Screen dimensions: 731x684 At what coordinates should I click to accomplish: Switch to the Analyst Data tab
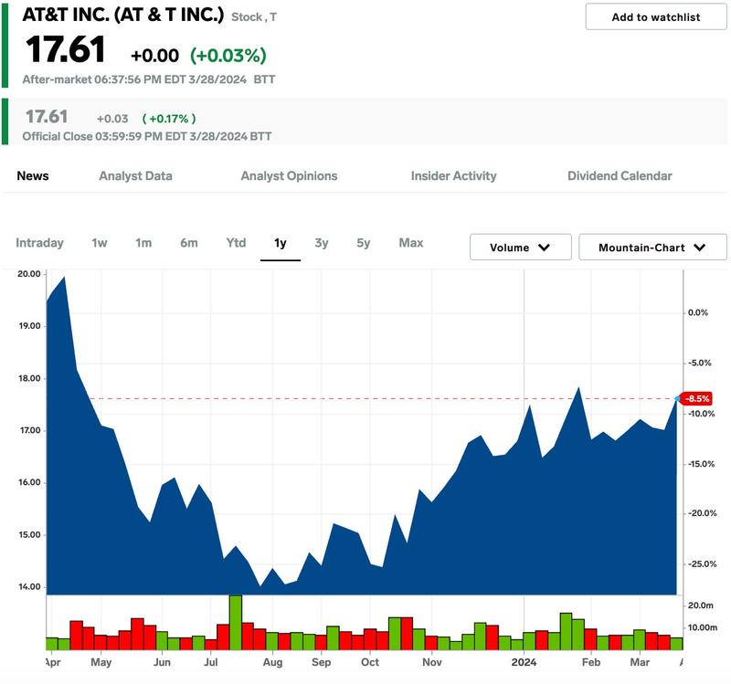[x=135, y=175]
